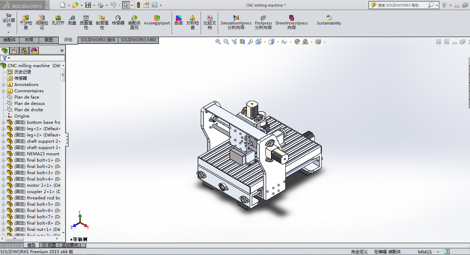
Task: Expand the Commentaires folder node
Action: [x=3, y=91]
